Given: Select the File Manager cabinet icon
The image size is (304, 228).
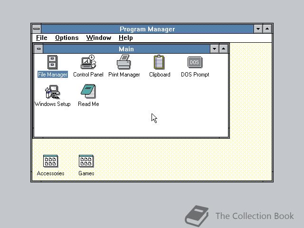Looking at the screenshot, I should pyautogui.click(x=52, y=62).
